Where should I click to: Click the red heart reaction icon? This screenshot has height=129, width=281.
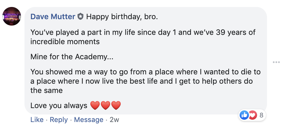(x=252, y=115)
